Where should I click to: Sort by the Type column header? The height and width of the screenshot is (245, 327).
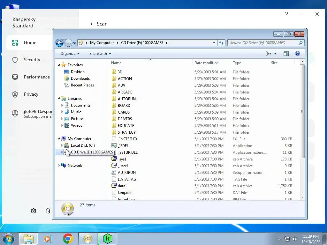click(x=237, y=63)
